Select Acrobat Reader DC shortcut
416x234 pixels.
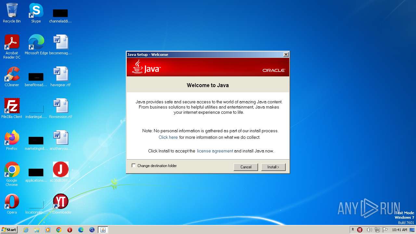coord(12,47)
